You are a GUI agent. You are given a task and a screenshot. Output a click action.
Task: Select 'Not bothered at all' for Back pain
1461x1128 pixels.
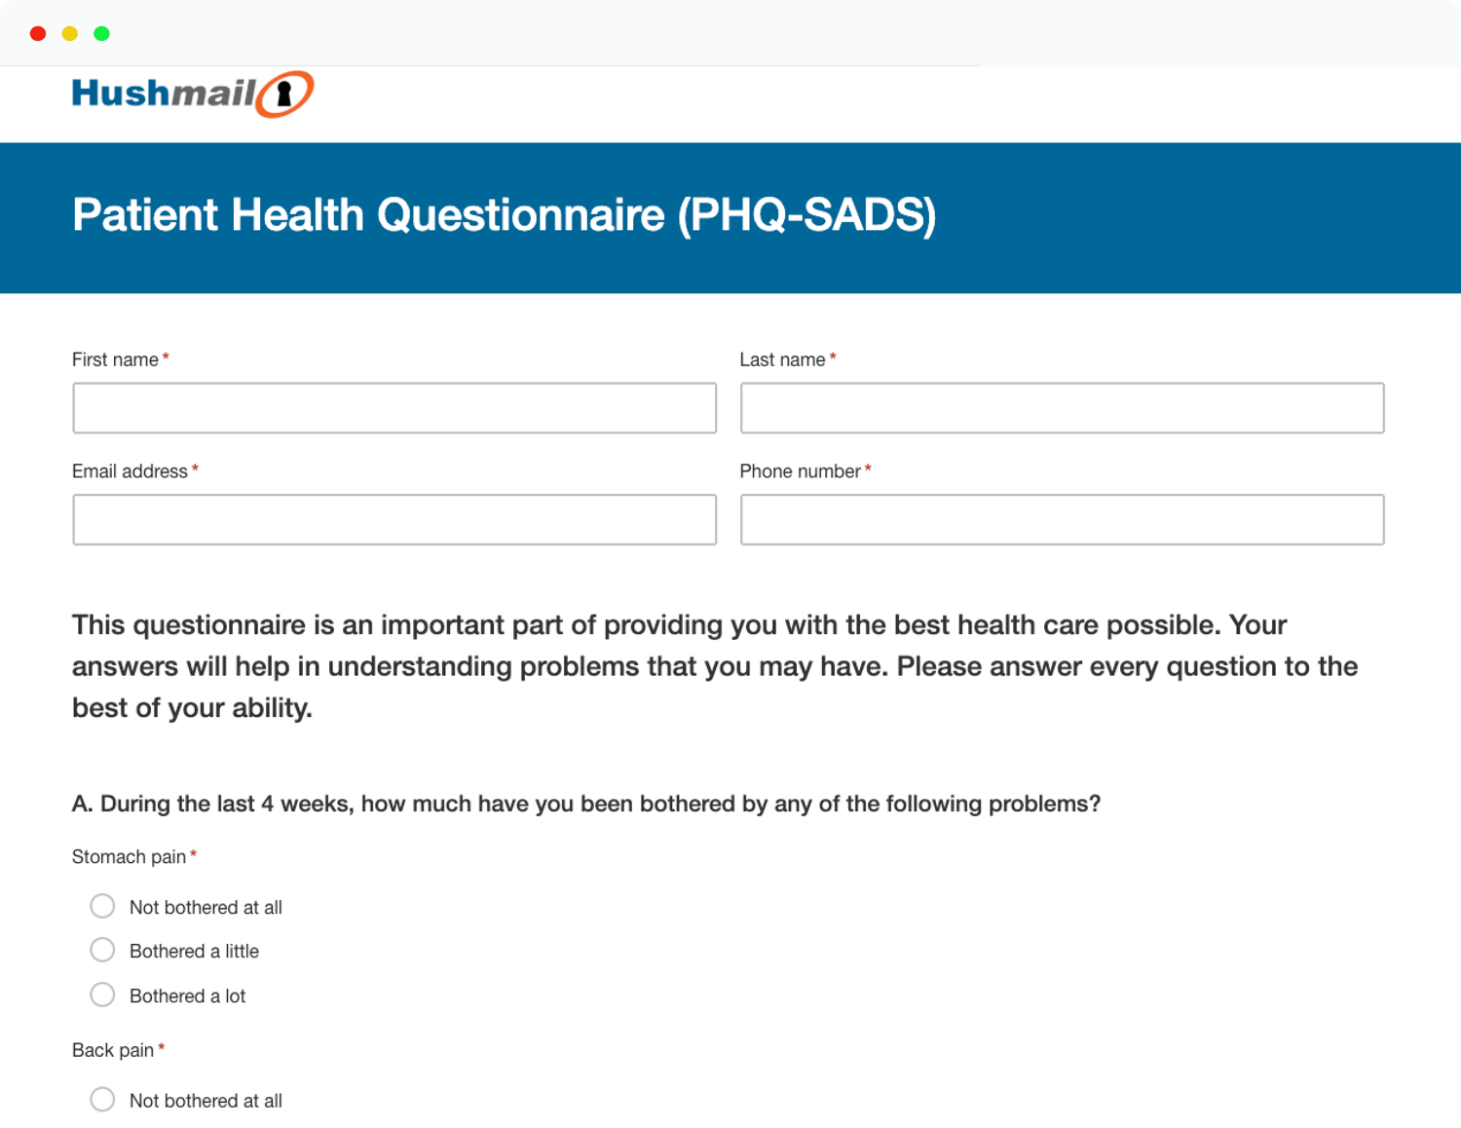click(102, 1099)
